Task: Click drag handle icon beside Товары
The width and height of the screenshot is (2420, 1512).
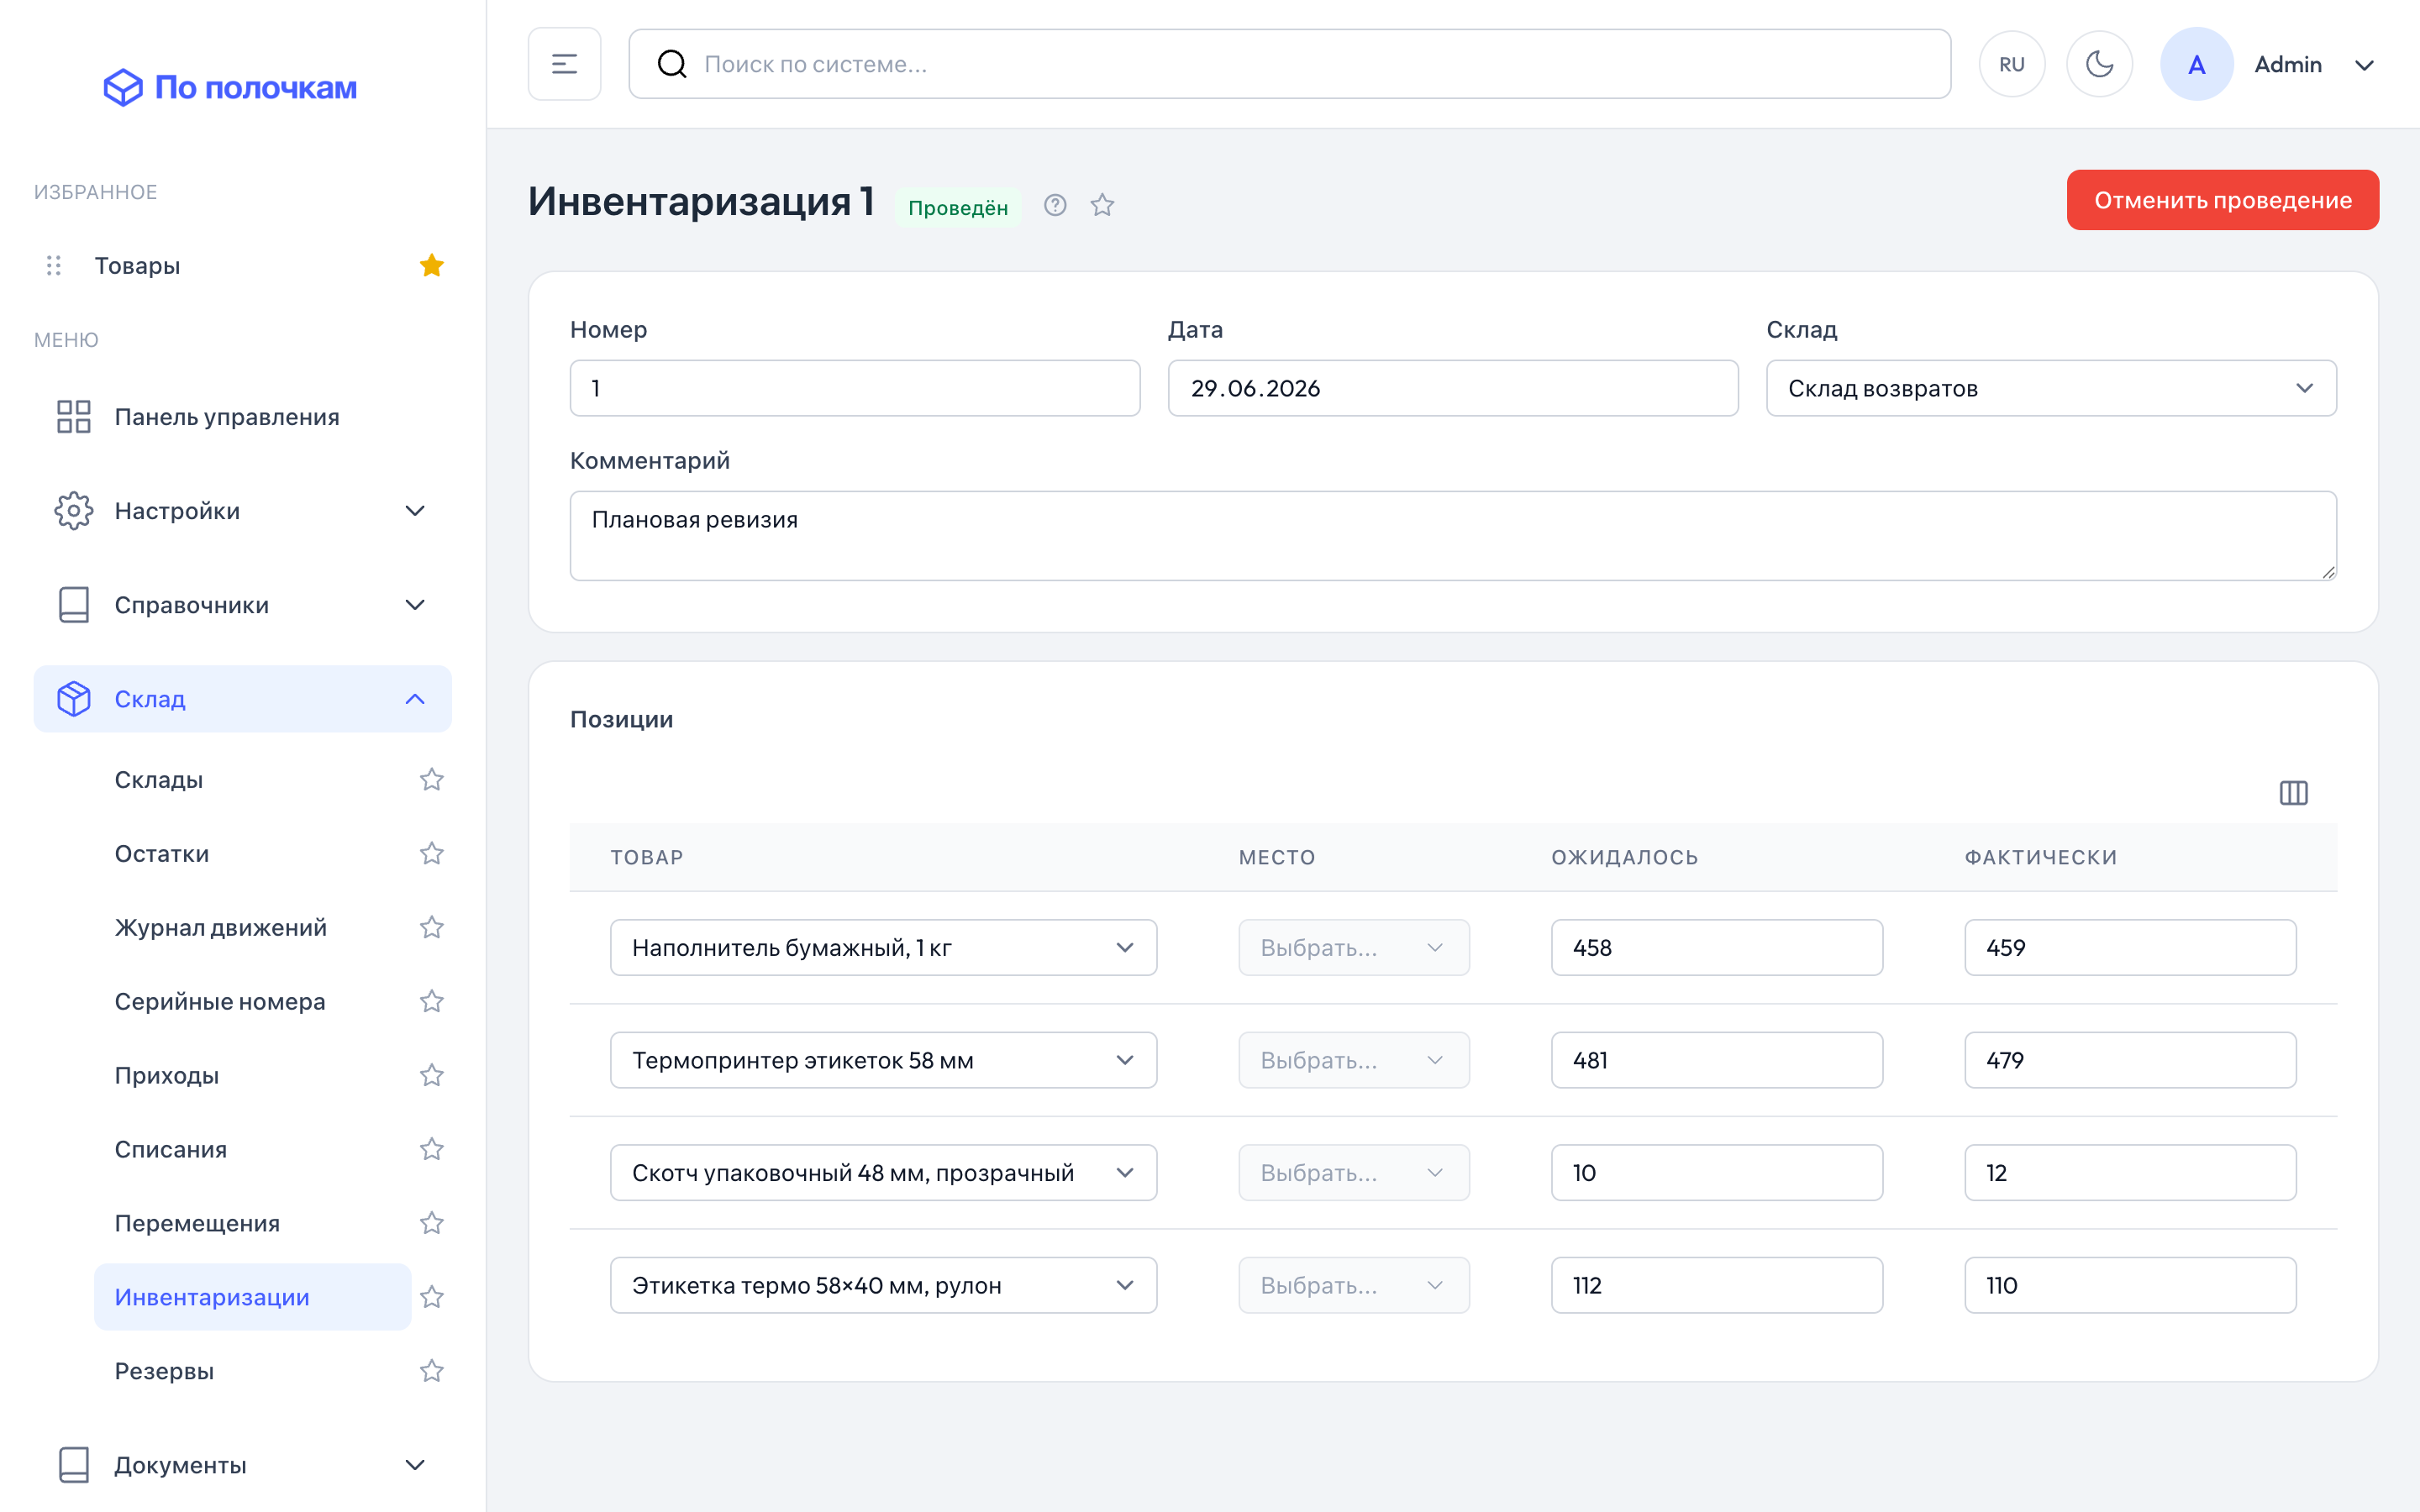Action: coord(54,265)
